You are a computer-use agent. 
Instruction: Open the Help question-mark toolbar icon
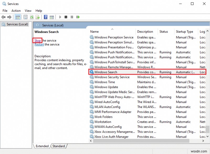(46, 17)
